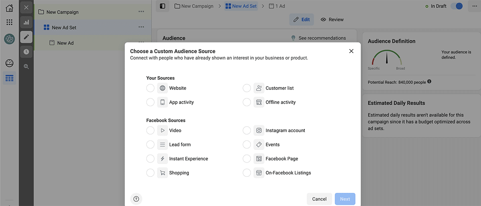Select the Facebook Page radio button

pos(247,158)
